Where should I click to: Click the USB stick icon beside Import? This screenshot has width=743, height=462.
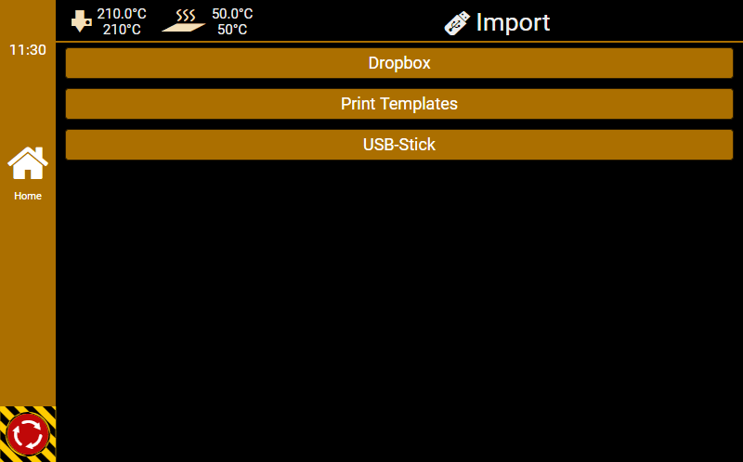point(457,23)
